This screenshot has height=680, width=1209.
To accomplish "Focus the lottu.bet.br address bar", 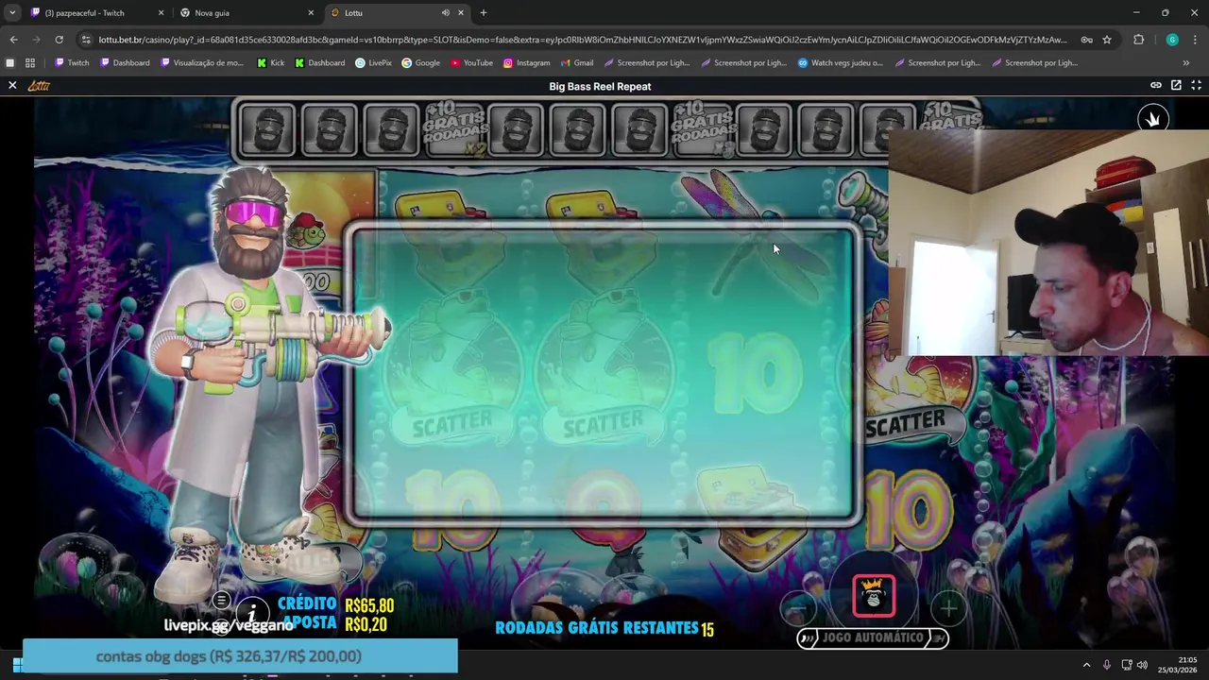I will (x=583, y=40).
